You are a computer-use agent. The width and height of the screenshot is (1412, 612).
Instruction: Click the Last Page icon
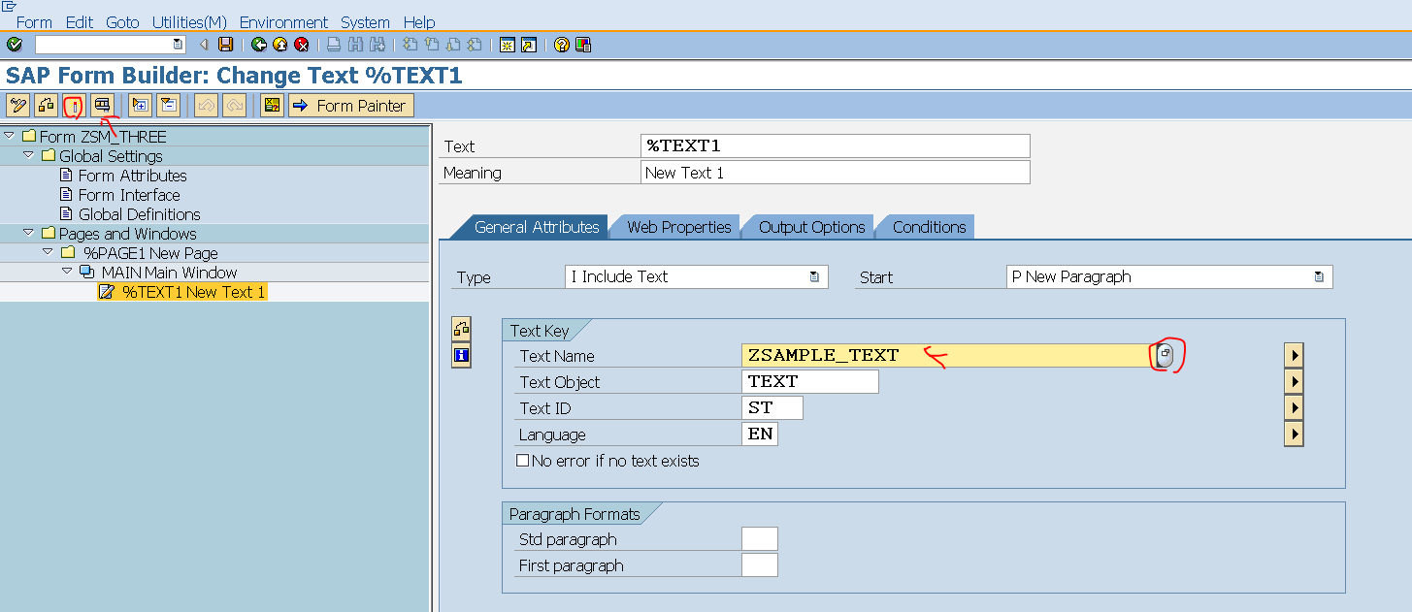click(x=475, y=45)
